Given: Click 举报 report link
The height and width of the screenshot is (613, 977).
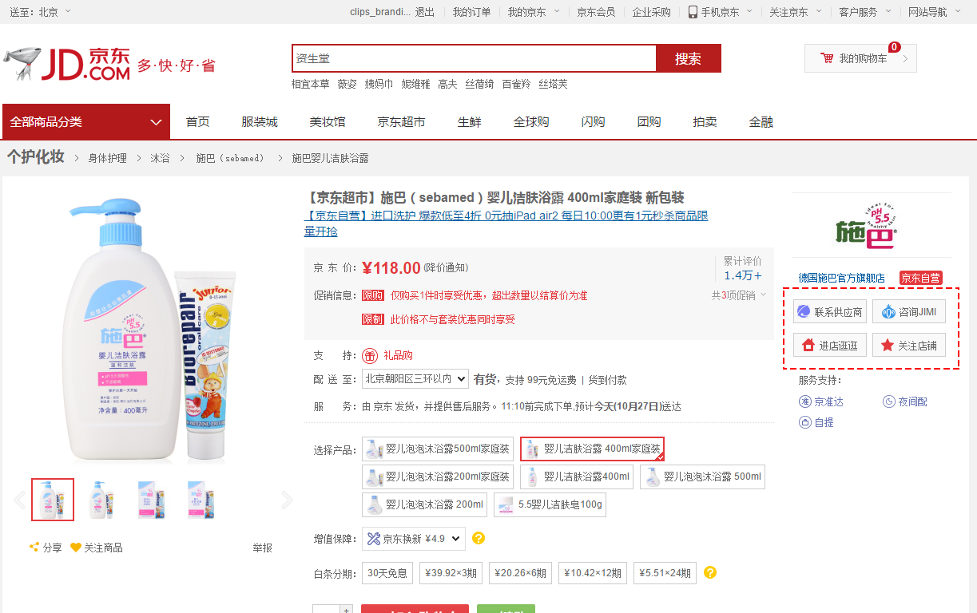Looking at the screenshot, I should click(x=263, y=548).
